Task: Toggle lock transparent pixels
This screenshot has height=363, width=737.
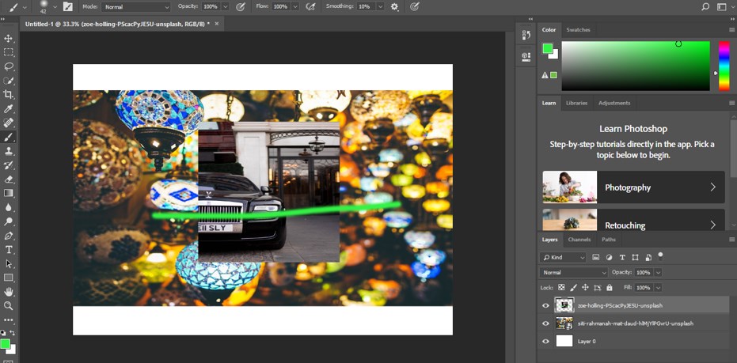Action: click(x=561, y=287)
